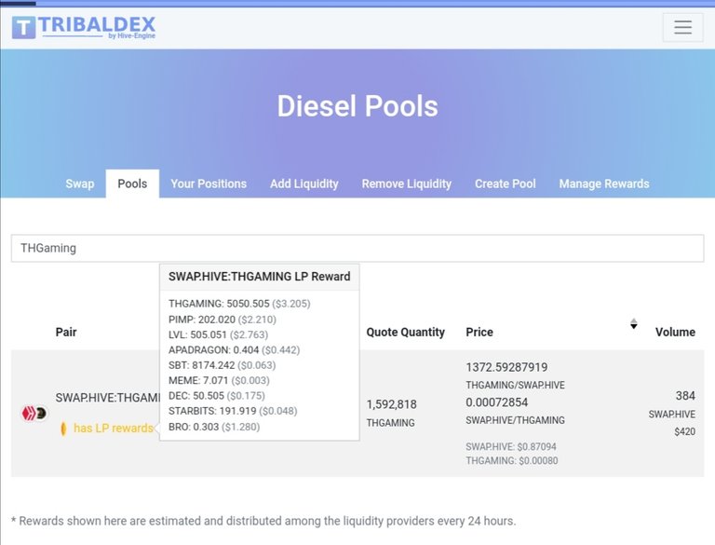Screen dimensions: 715x545
Task: Open the hamburger navigation menu
Action: point(682,27)
